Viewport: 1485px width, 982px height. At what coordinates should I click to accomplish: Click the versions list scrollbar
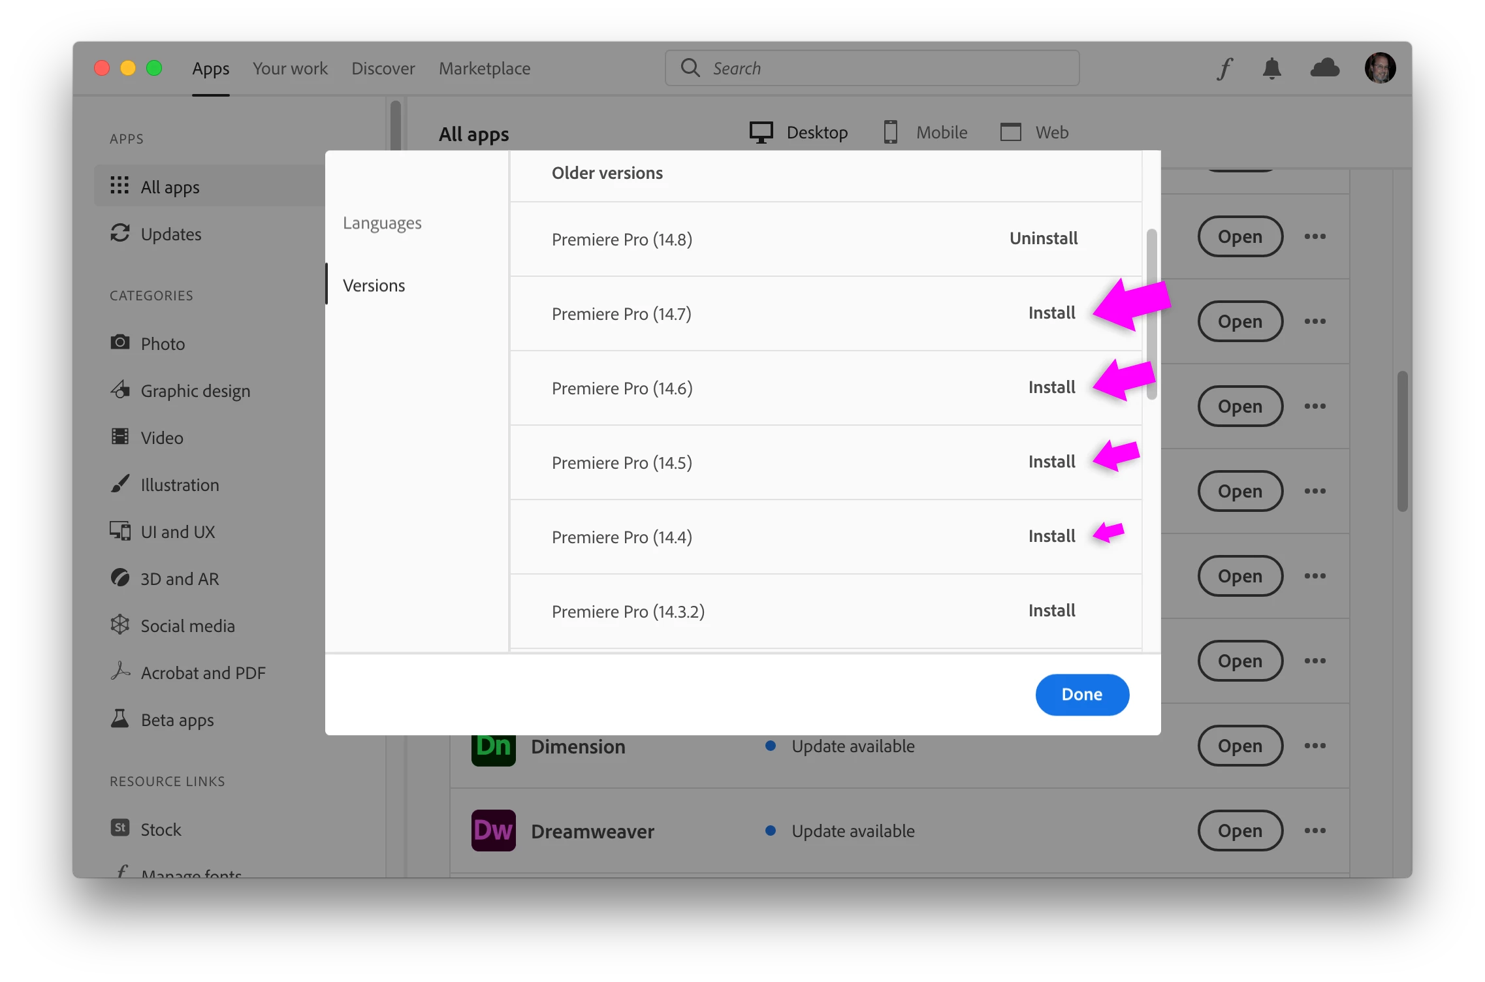point(1152,313)
